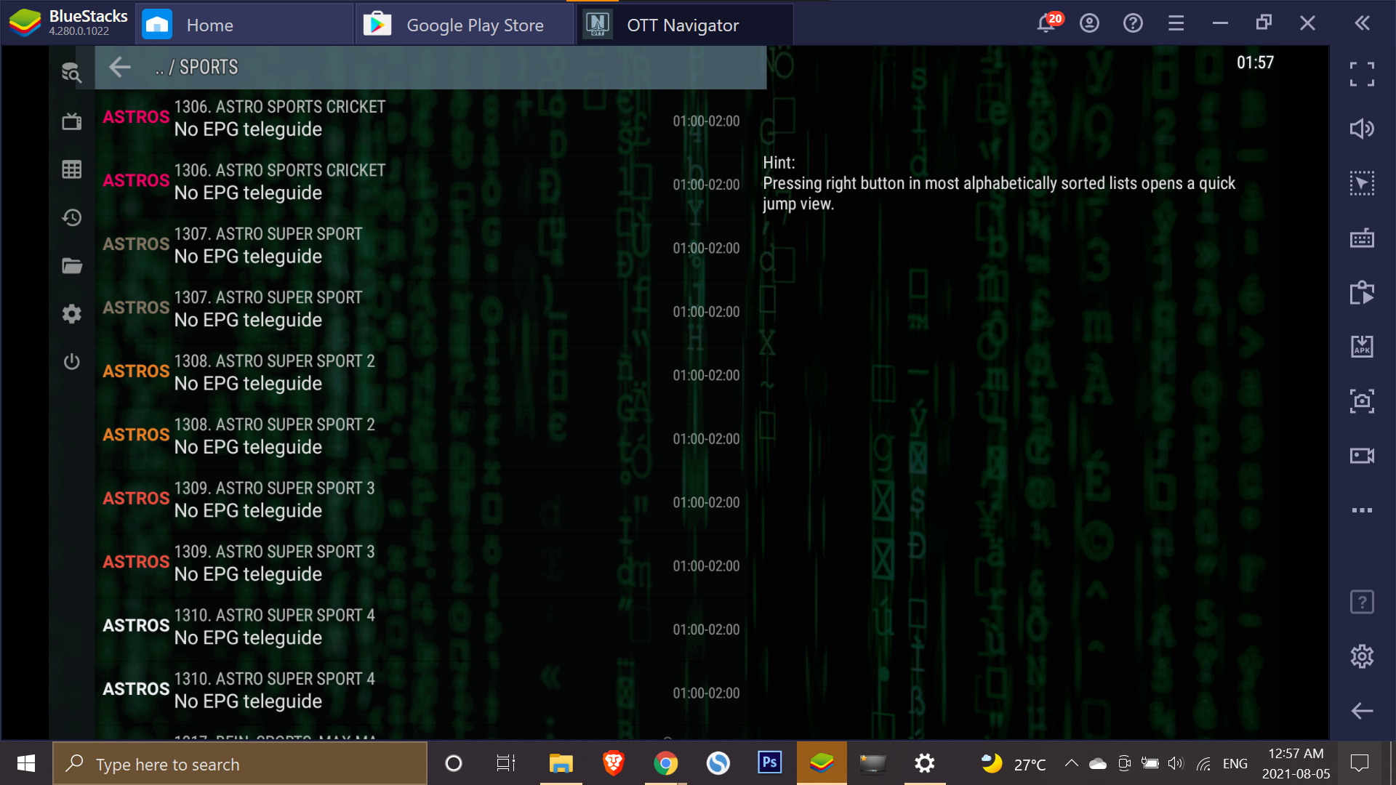This screenshot has width=1396, height=785.
Task: Click the BlueStacks volume speaker icon
Action: (x=1362, y=129)
